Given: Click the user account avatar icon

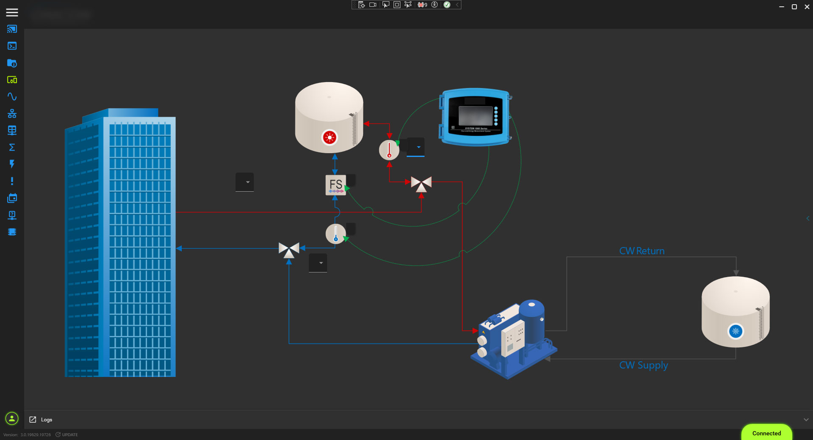Looking at the screenshot, I should (x=12, y=419).
